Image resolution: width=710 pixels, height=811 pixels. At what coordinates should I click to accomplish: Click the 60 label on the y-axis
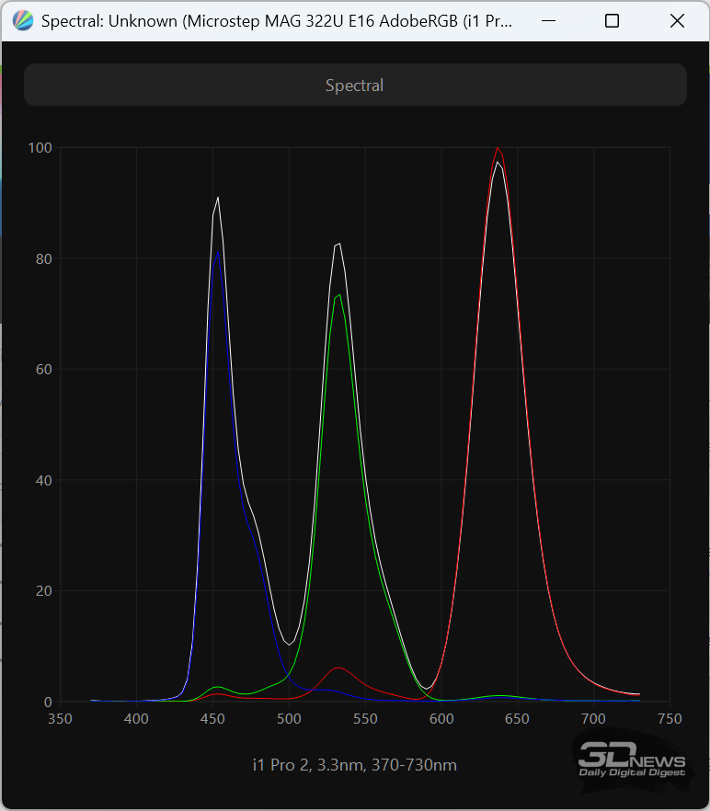[43, 370]
